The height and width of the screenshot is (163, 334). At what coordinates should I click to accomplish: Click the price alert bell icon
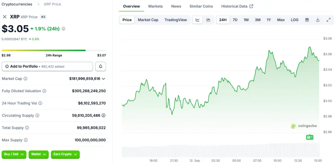pyautogui.click(x=100, y=66)
